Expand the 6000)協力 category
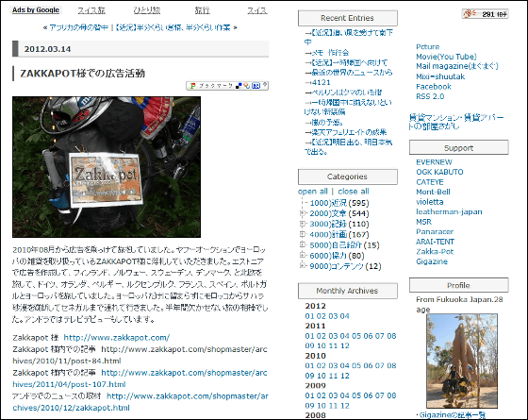The width and height of the screenshot is (528, 420). pyautogui.click(x=303, y=255)
